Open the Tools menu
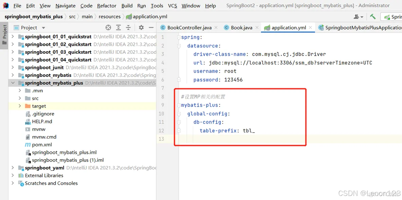The height and width of the screenshot is (200, 402). coord(157,6)
